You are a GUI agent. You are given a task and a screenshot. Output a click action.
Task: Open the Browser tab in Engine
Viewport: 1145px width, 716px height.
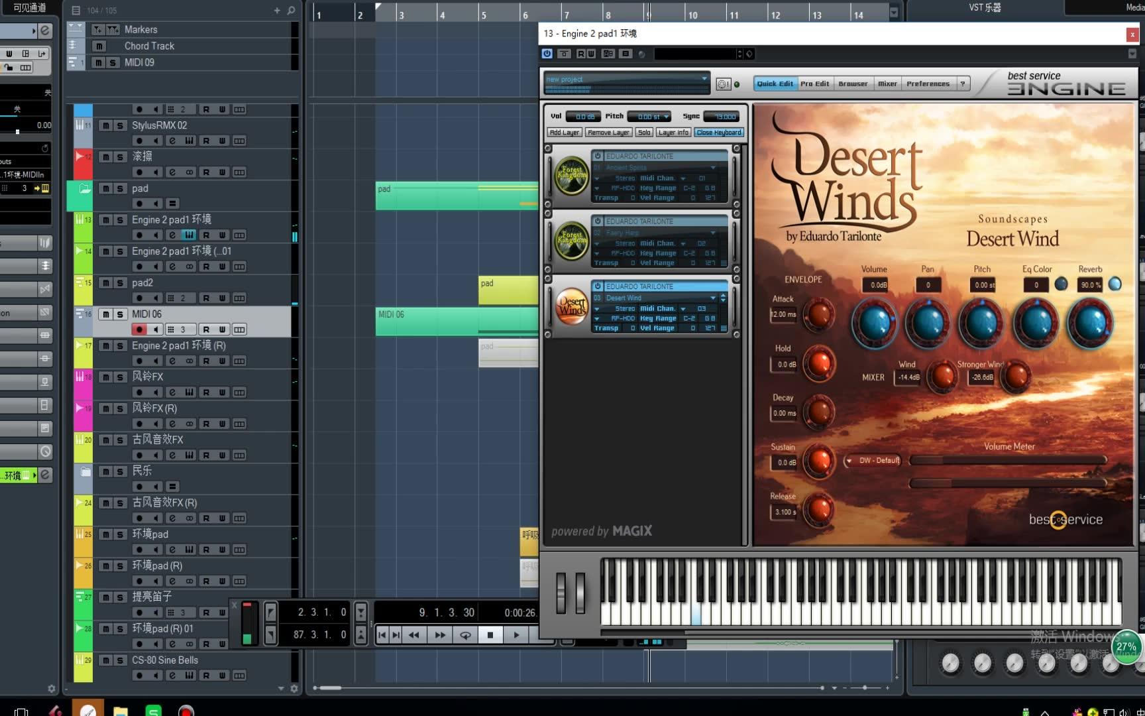853,84
